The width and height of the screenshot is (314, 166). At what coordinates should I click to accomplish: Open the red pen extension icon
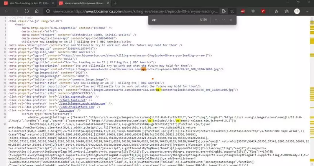tap(263, 11)
